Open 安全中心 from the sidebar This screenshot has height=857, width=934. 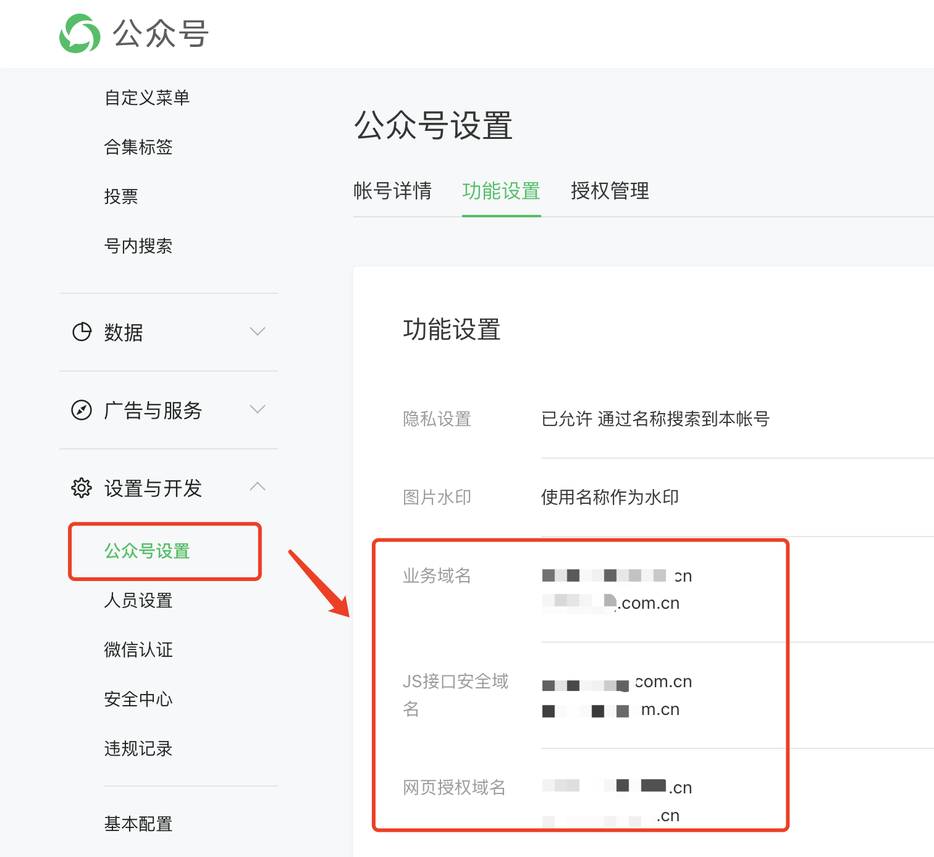(x=138, y=699)
